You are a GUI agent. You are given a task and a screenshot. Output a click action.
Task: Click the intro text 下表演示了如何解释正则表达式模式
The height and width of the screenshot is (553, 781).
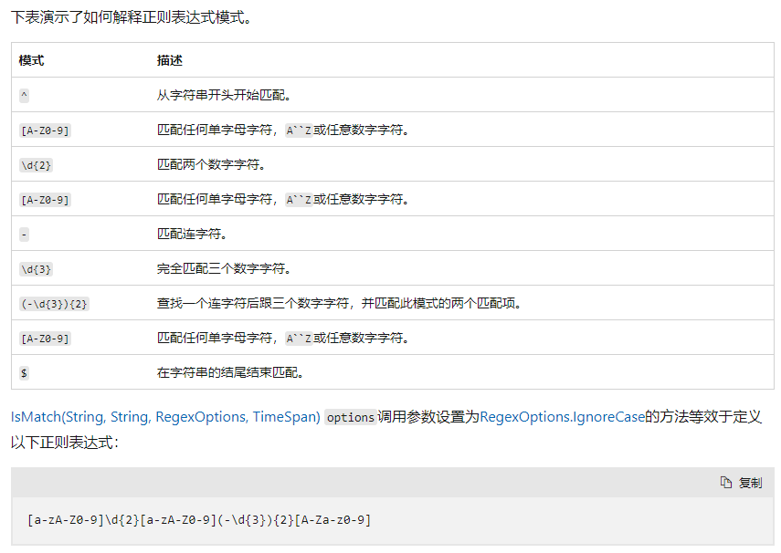click(x=119, y=16)
